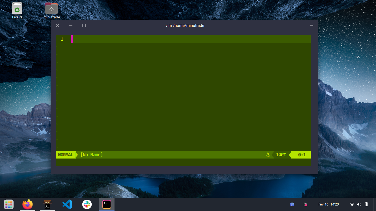Click the Wi-Fi status indicator
This screenshot has height=211, width=376.
point(352,204)
